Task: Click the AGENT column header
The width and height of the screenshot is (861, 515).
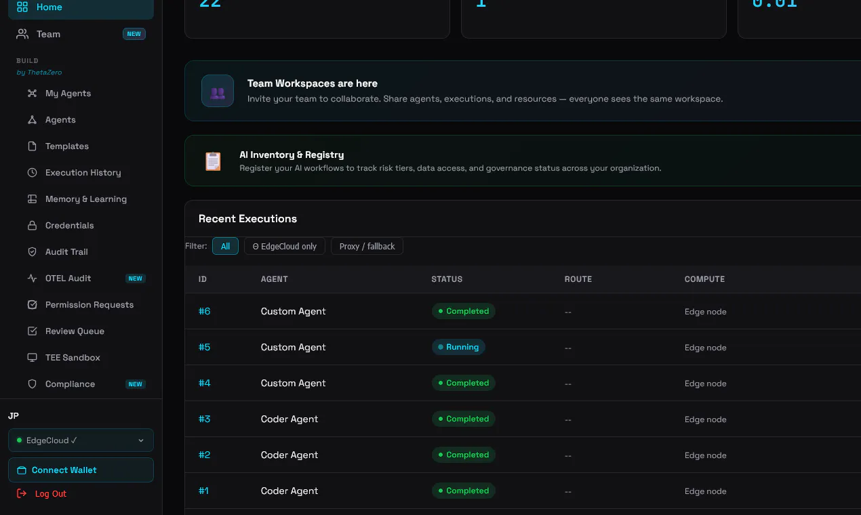Action: click(275, 279)
